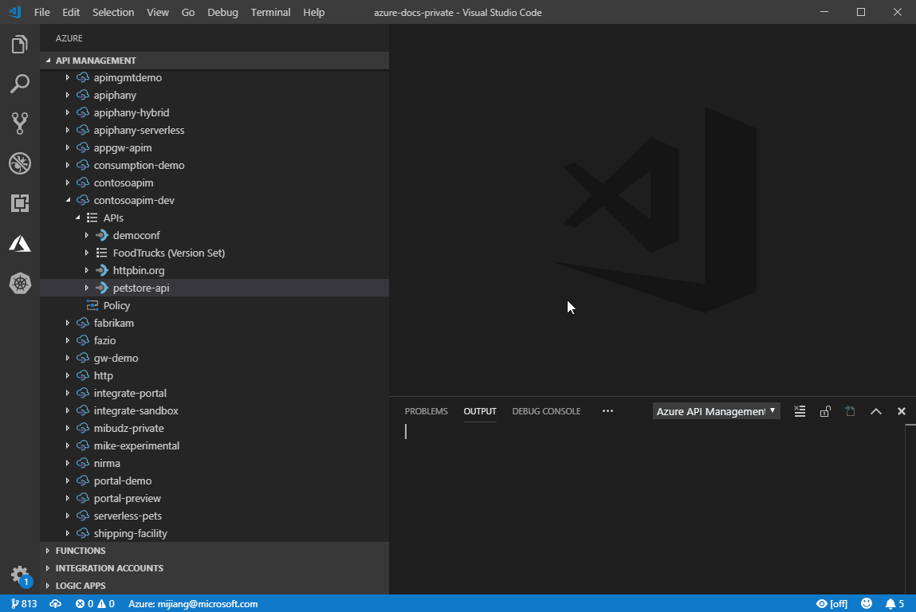Toggle the output scroll lock icon
Viewport: 916px width, 612px height.
point(825,411)
